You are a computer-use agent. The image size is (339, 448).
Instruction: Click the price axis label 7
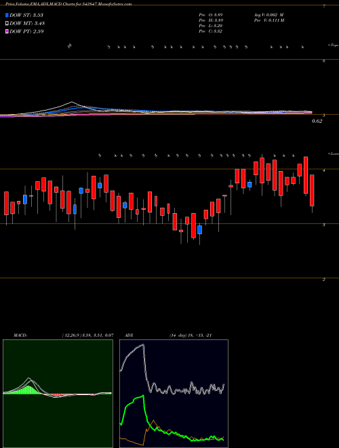pyautogui.click(x=324, y=6)
